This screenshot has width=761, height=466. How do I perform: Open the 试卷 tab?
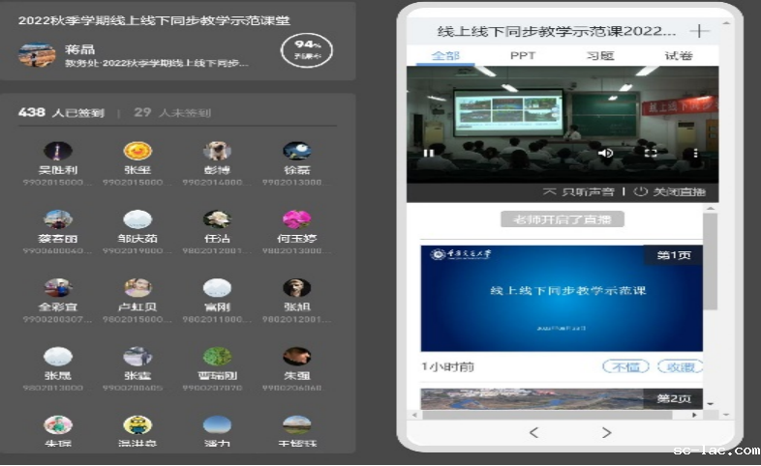[678, 56]
